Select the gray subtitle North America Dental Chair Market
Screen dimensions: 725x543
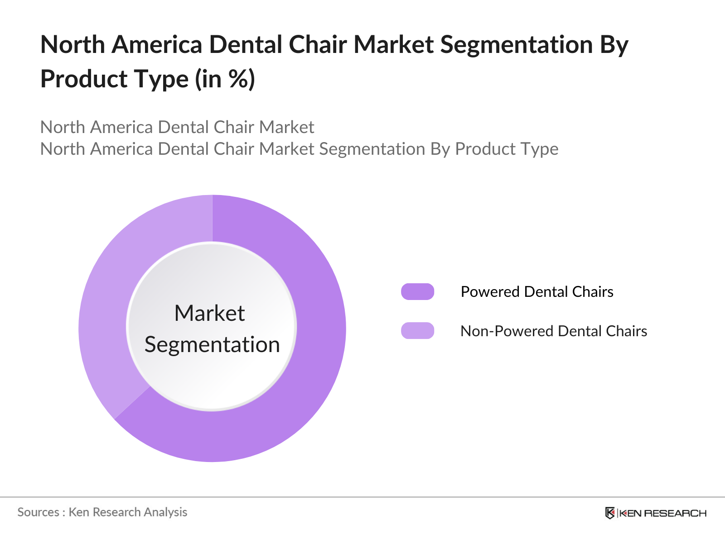(177, 127)
